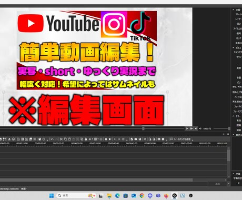Click the 100.0 % volume value
The width and height of the screenshot is (242, 200).
(207, 129)
